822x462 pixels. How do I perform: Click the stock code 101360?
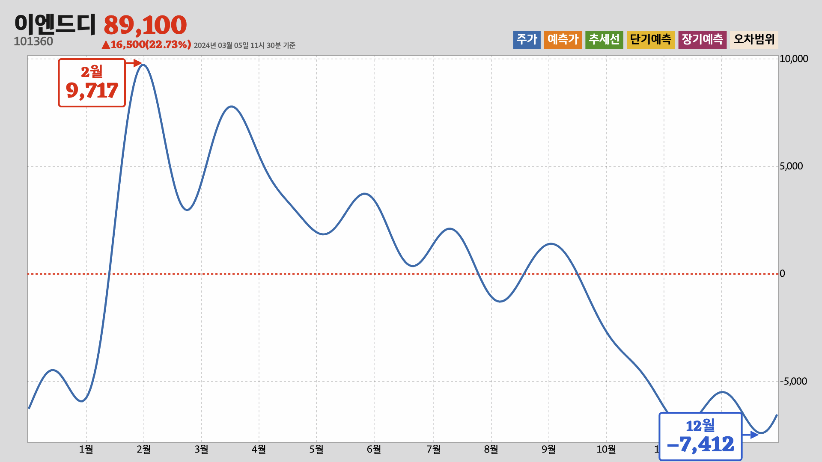click(x=33, y=41)
